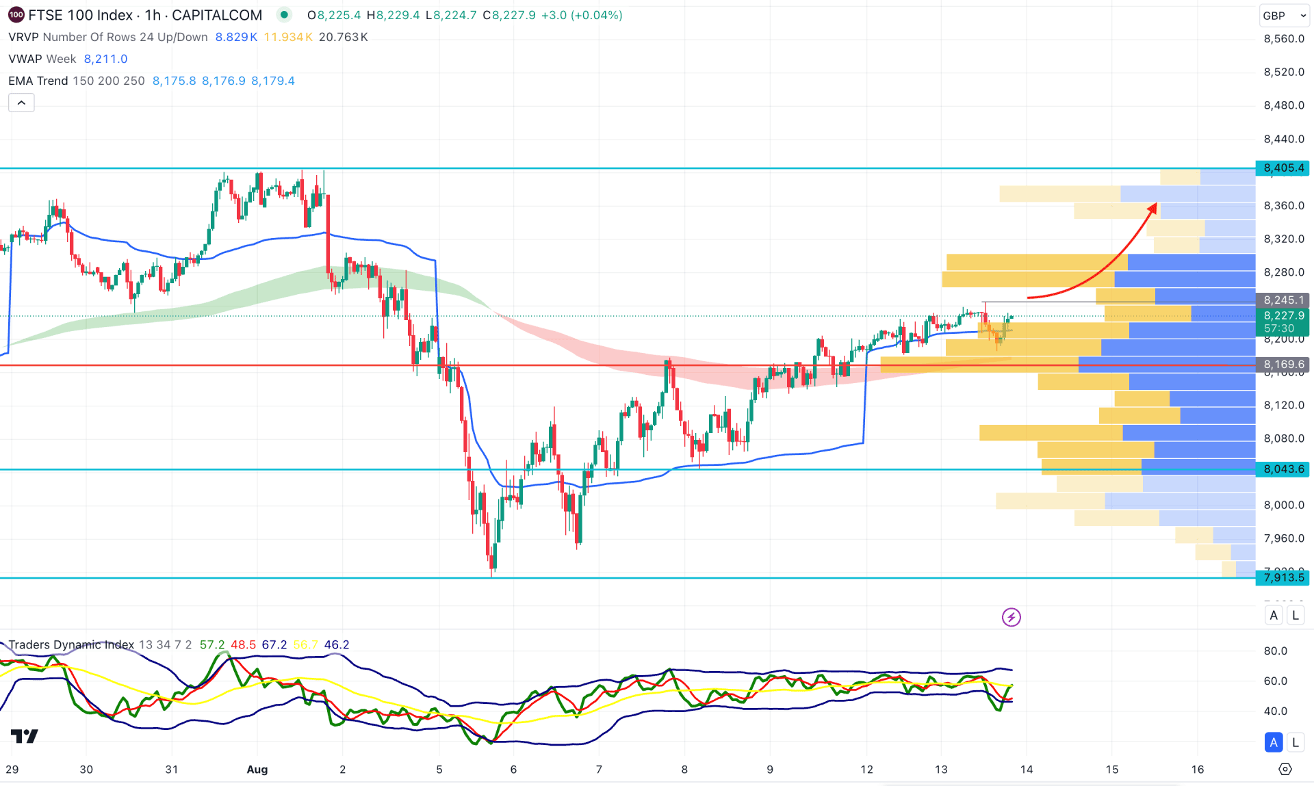Image resolution: width=1314 pixels, height=786 pixels.
Task: Click the 80.0 level on indicator scale
Action: point(1276,651)
